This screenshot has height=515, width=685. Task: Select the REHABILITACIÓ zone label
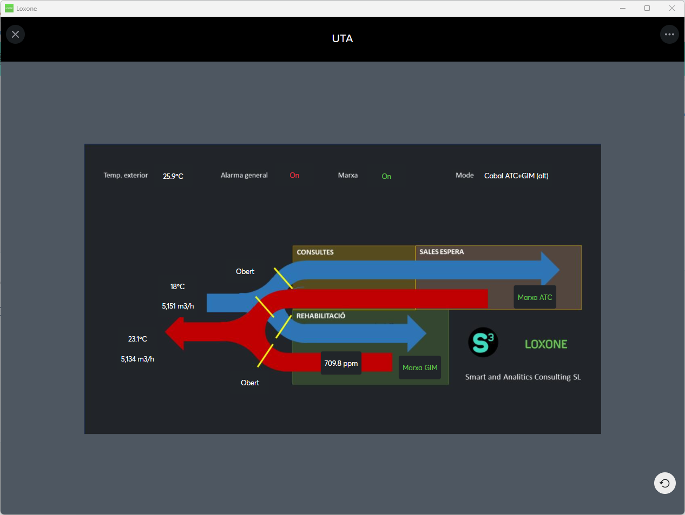[320, 316]
